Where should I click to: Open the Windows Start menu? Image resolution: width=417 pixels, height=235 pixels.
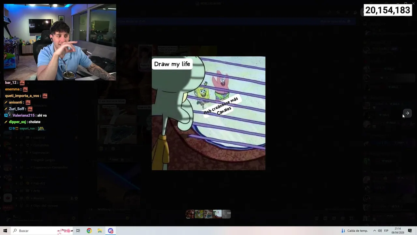(x=5, y=231)
